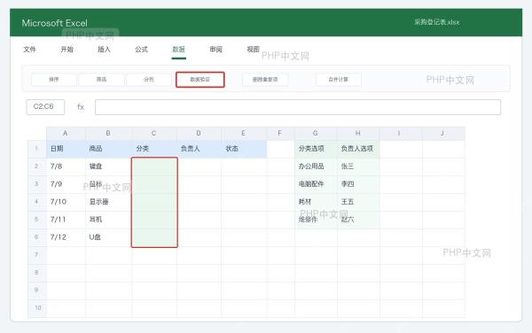Select the 键盘 cell
The height and width of the screenshot is (333, 532).
(x=108, y=166)
